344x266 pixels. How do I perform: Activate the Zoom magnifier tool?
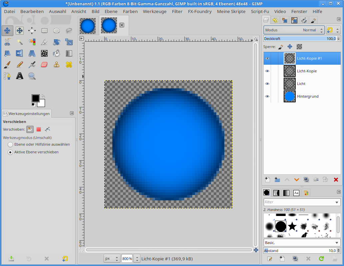pyautogui.click(x=32, y=76)
